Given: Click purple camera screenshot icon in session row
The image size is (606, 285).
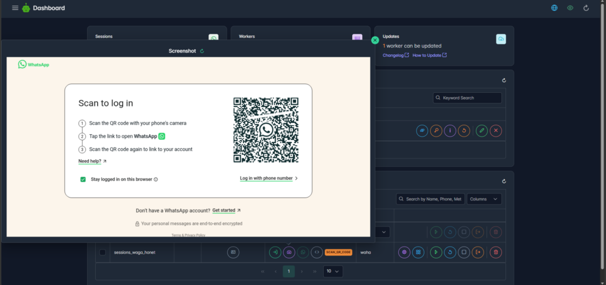Looking at the screenshot, I should 289,252.
